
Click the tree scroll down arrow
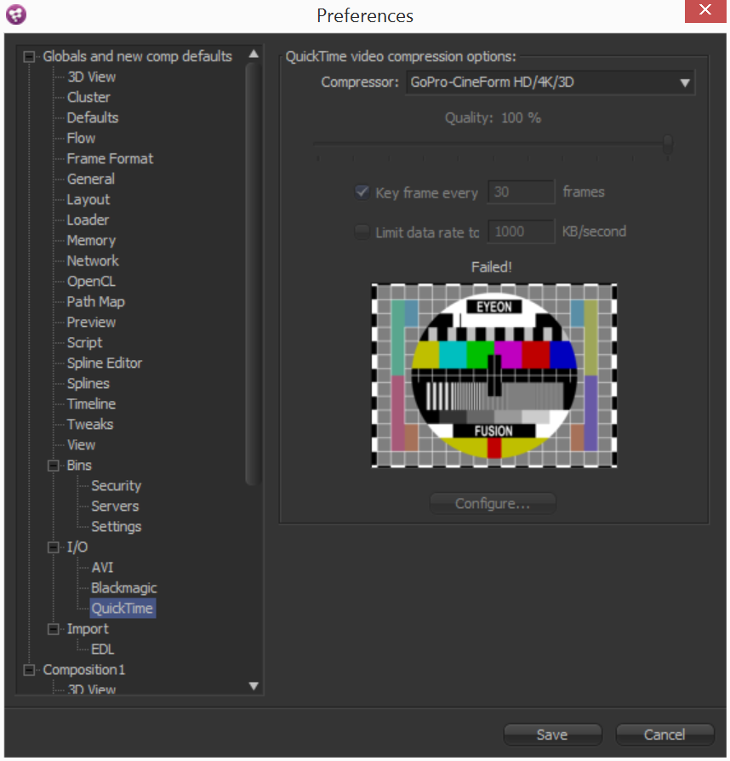(x=254, y=686)
